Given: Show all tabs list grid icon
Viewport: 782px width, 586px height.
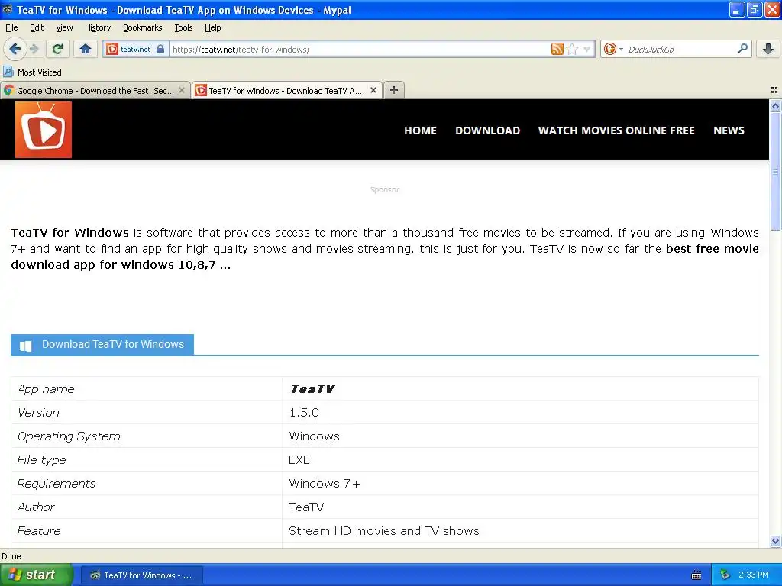Looking at the screenshot, I should [774, 90].
